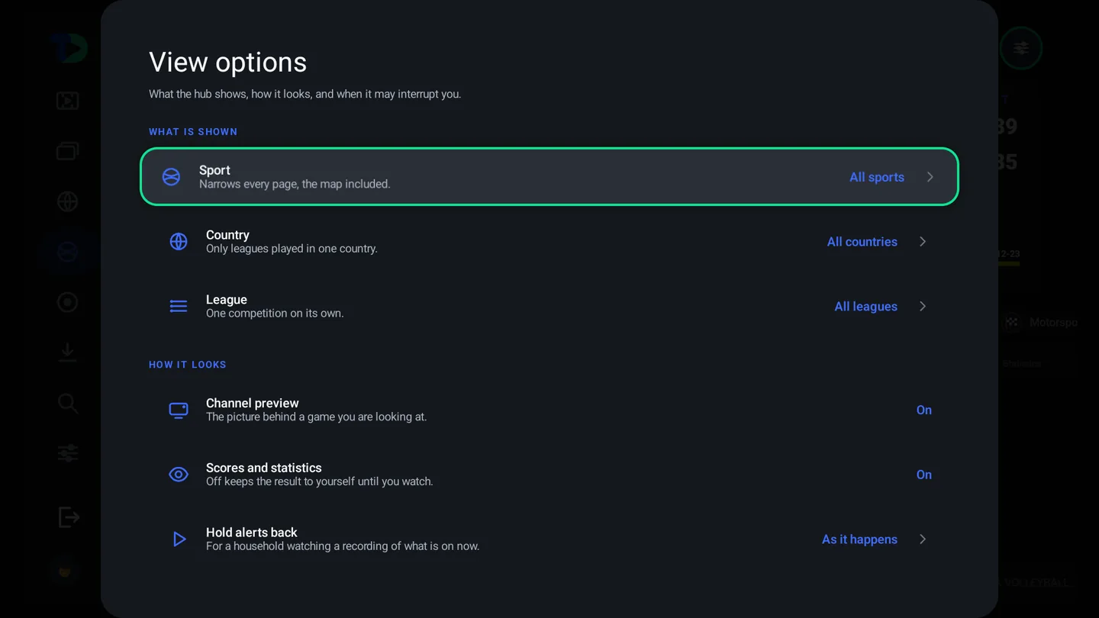
Task: Click 'Off keeps the result to yourself' text
Action: [x=319, y=481]
